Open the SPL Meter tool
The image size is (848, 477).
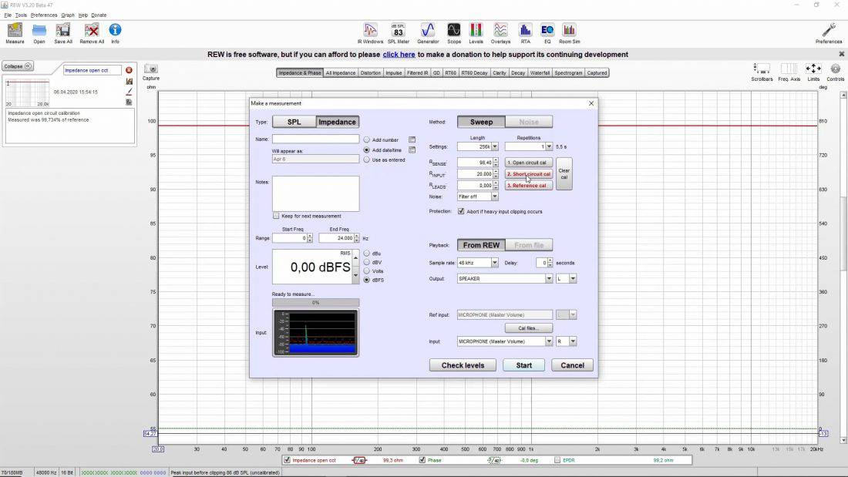coord(398,32)
